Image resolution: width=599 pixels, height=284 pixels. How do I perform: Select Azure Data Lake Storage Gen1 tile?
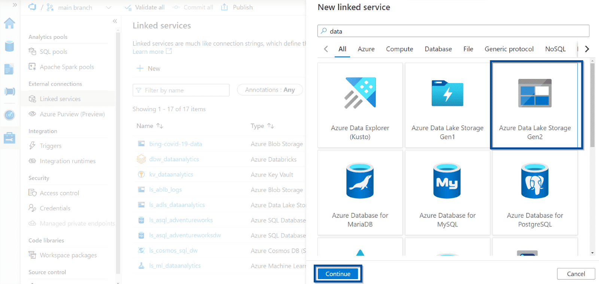coord(447,105)
